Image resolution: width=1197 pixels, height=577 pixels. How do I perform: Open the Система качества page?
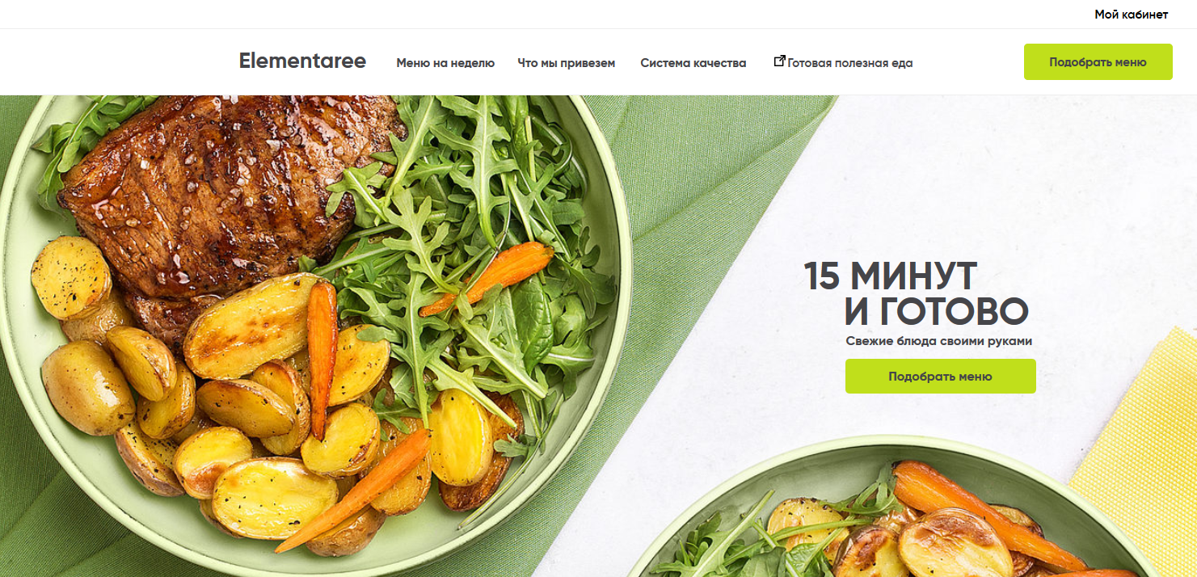693,63
